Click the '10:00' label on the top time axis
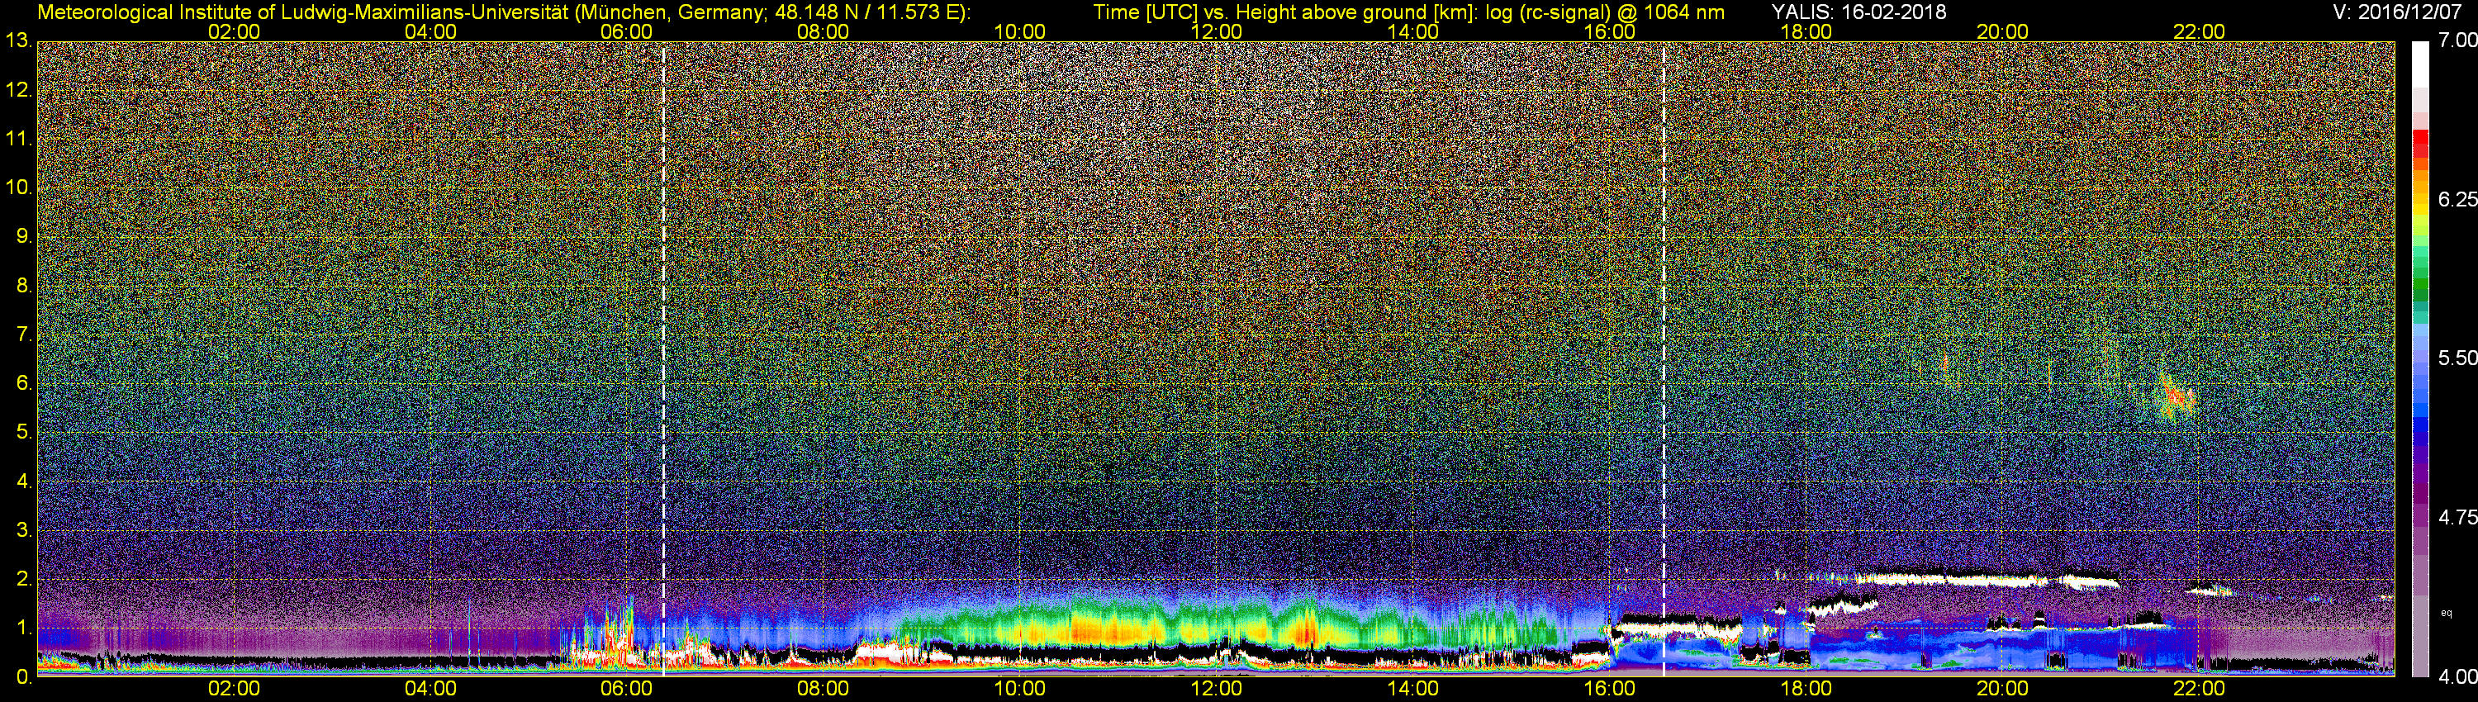The image size is (2478, 702). point(1019,31)
